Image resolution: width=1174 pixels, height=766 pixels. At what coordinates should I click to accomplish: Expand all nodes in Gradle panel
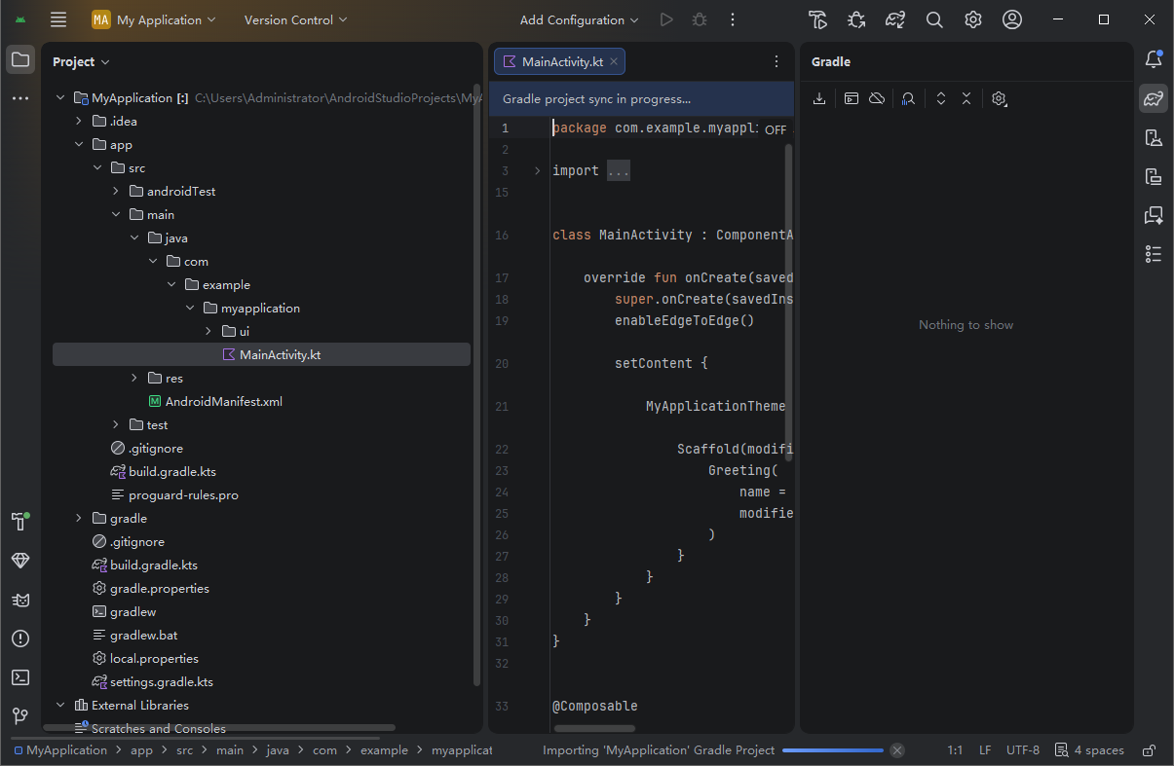point(940,98)
